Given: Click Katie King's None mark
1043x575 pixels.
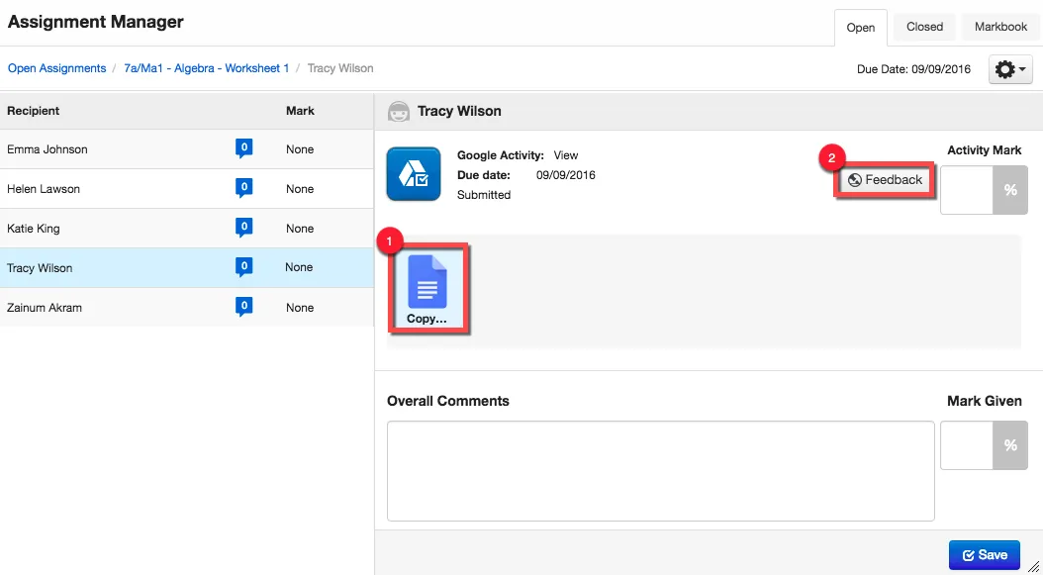Looking at the screenshot, I should click(300, 229).
